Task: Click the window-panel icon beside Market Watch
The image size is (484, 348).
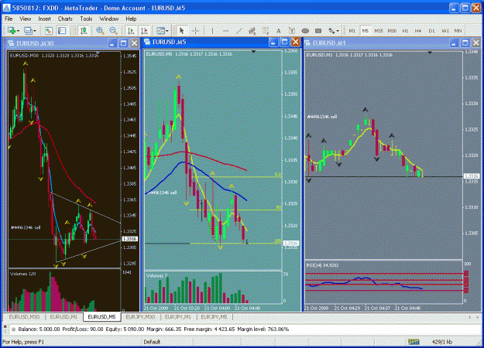Action: click(x=62, y=31)
